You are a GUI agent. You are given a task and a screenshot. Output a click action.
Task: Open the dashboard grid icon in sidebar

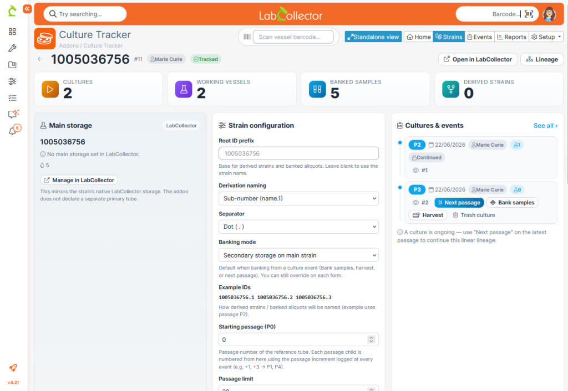(x=12, y=32)
